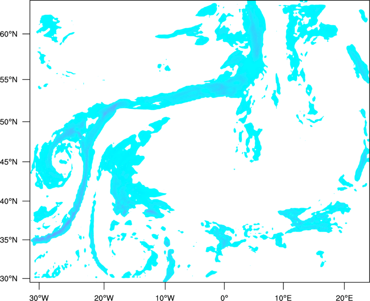Pick the 0° longitude label
This screenshot has height=301, width=370.
click(224, 298)
